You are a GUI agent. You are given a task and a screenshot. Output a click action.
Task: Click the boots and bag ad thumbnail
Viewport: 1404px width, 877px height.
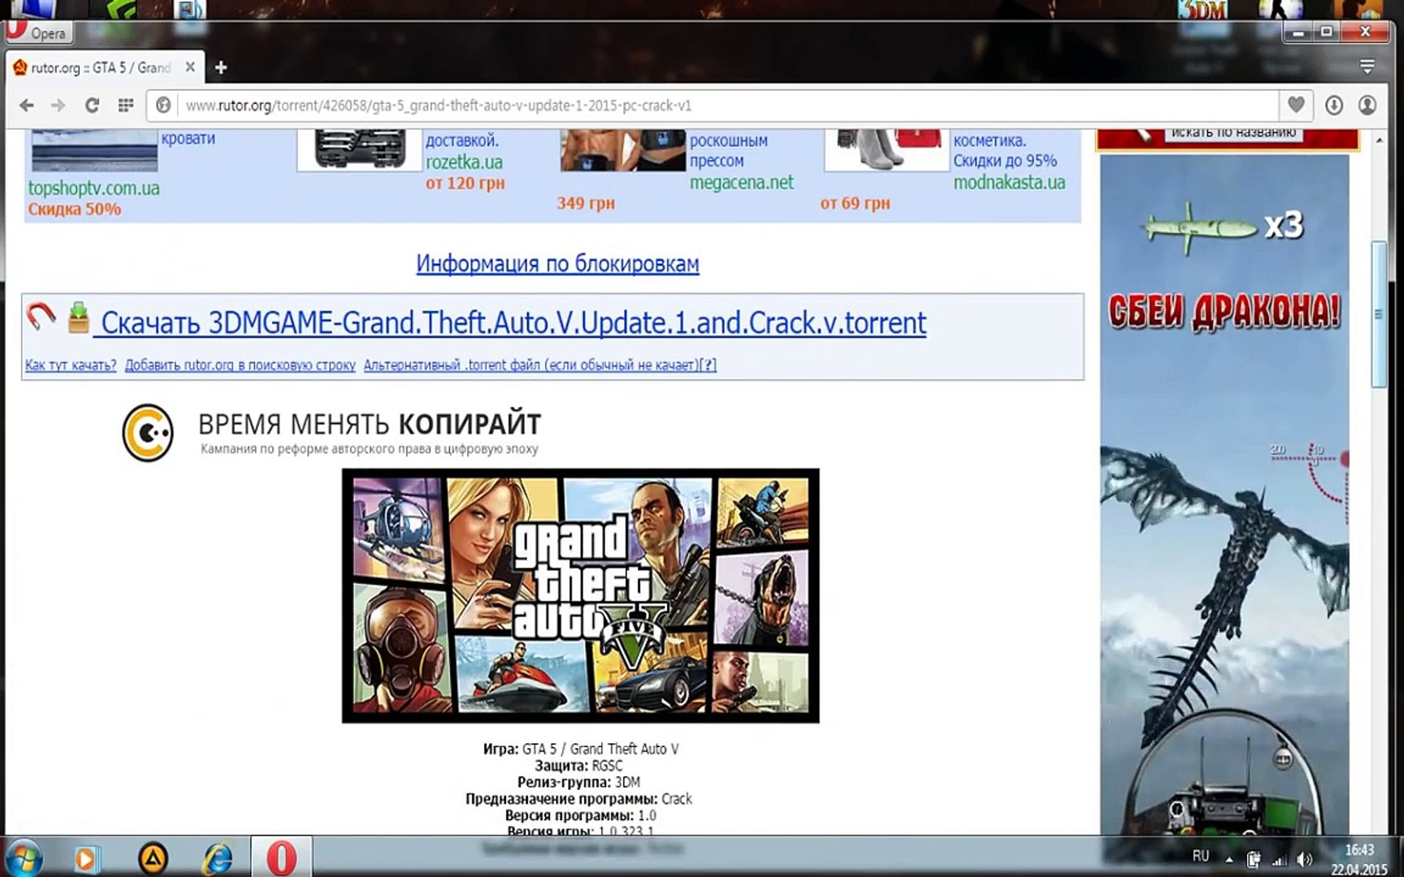point(887,150)
